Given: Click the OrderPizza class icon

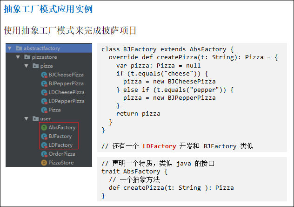Looking at the screenshot, I should pyautogui.click(x=44, y=154).
